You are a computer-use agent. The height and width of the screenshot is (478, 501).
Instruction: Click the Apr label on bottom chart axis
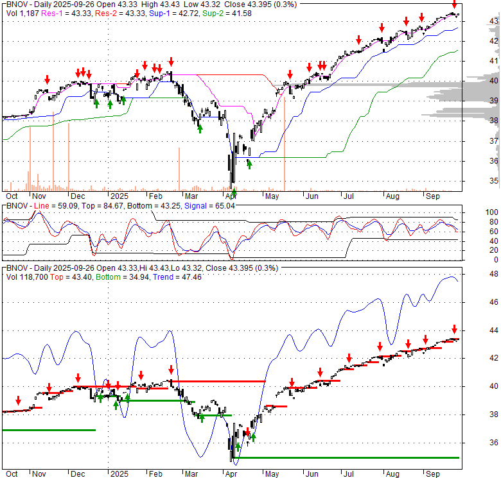[x=231, y=474]
